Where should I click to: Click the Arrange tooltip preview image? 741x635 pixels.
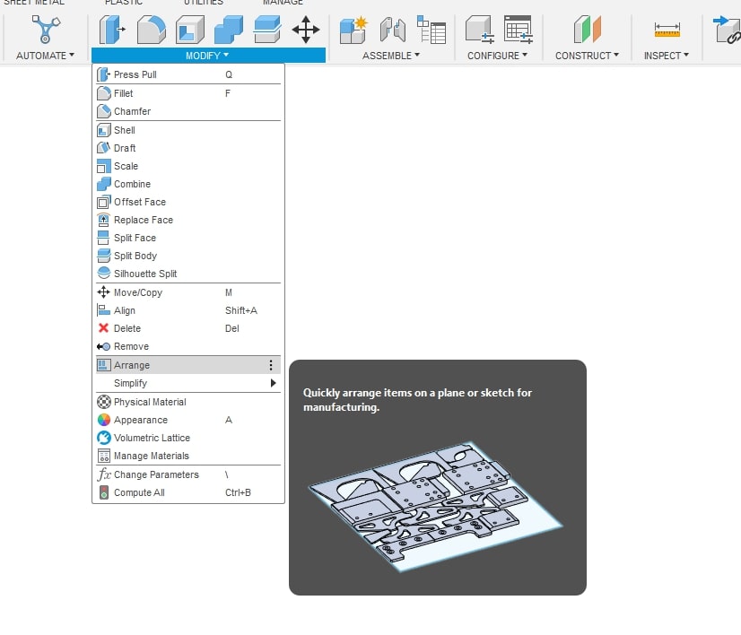coord(436,507)
